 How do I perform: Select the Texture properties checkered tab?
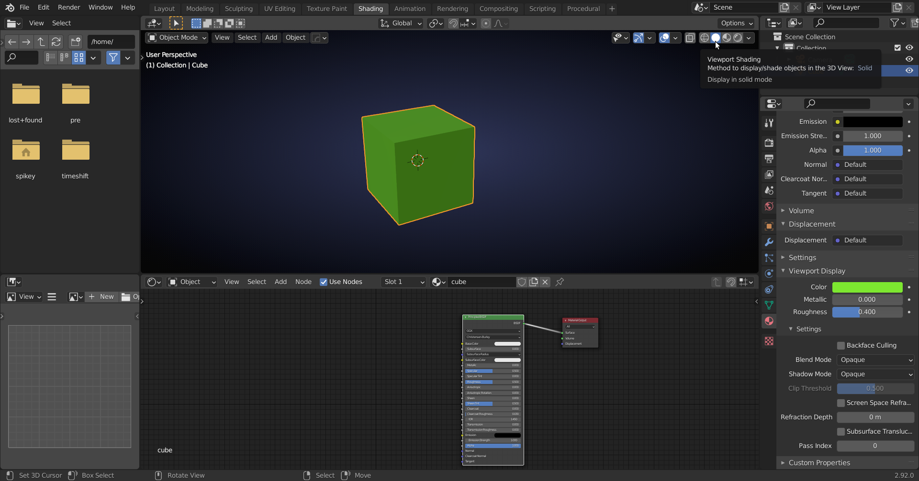[x=769, y=340]
